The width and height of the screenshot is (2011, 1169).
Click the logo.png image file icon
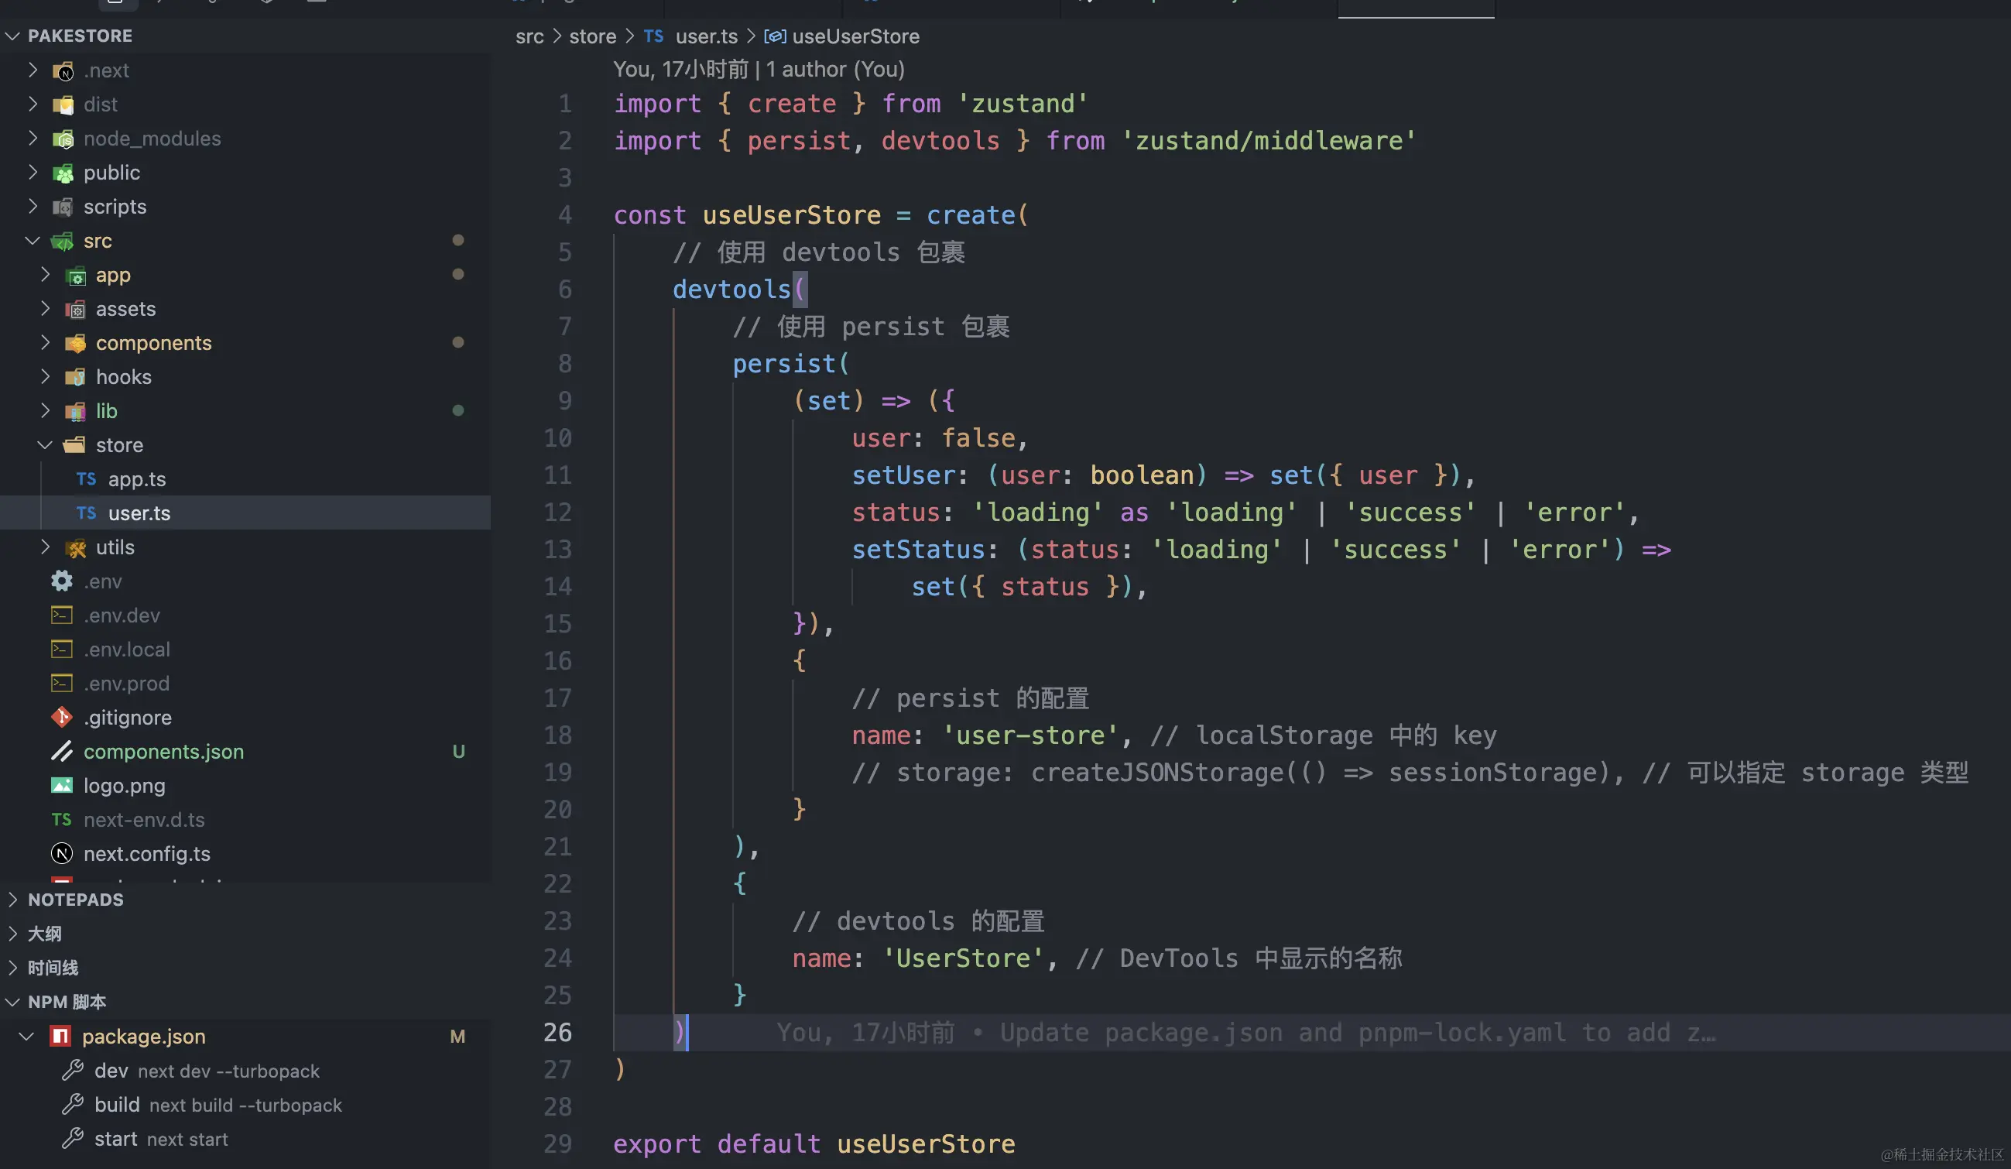tap(61, 785)
